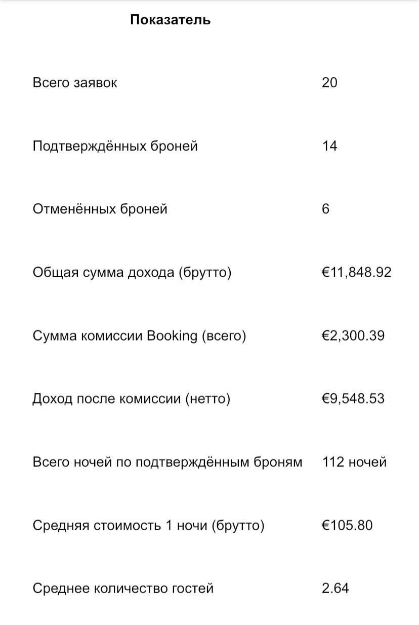Select 'Средняя стоимость 1 ночи (брутто)' label
The image size is (419, 625).
148,525
